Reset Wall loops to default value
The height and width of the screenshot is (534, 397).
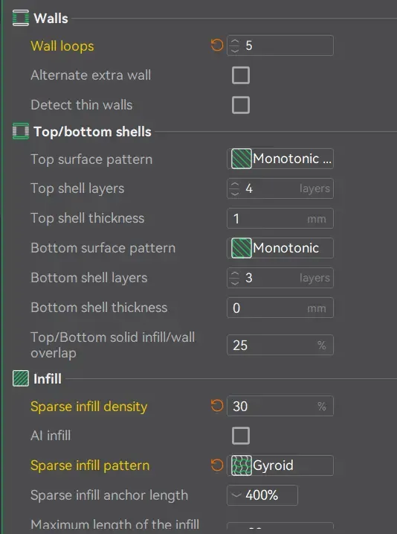(217, 45)
